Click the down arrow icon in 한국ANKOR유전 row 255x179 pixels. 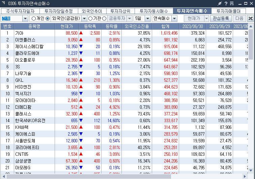pyautogui.click(x=81, y=120)
